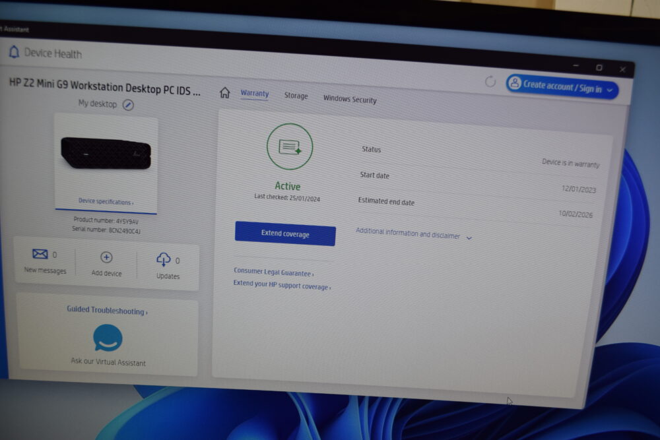This screenshot has height=440, width=660.
Task: Click the Device Health bell icon
Action: click(14, 51)
